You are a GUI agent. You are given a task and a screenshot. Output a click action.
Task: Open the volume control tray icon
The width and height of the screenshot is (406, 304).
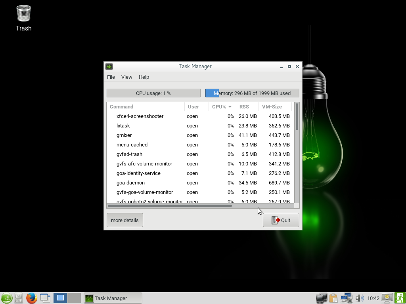(360, 298)
